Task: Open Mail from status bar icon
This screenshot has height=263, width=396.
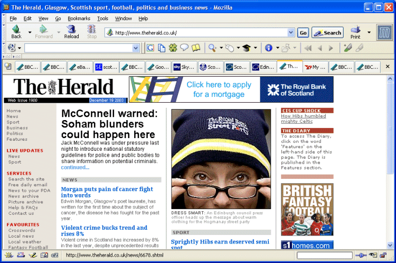Action: [x=21, y=255]
